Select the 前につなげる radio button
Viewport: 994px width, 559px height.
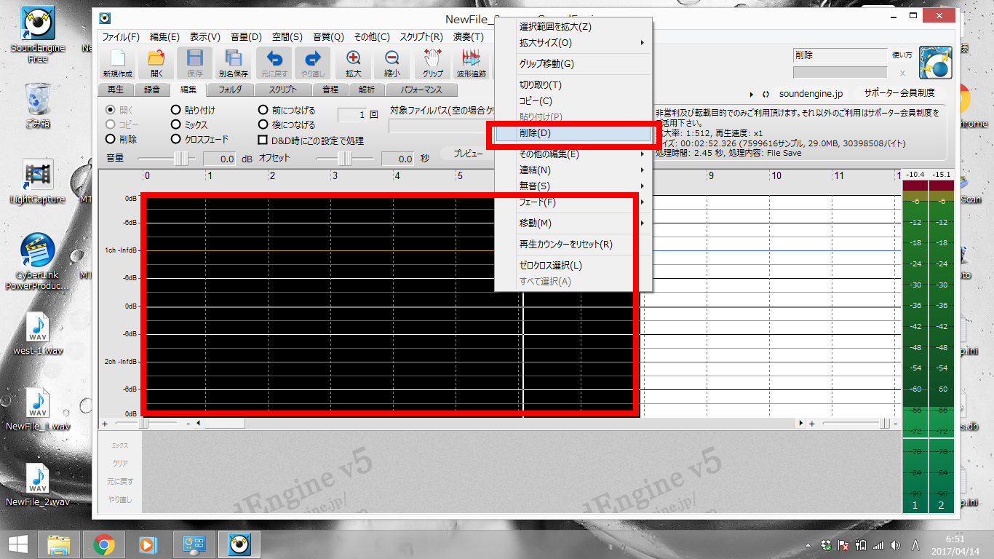coord(264,110)
